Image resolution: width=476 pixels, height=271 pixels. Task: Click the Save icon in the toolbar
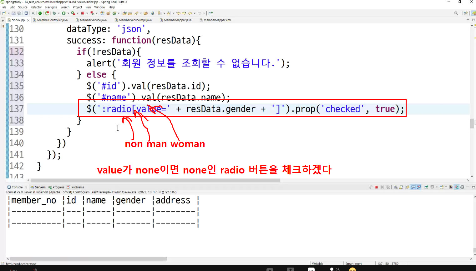point(13,13)
